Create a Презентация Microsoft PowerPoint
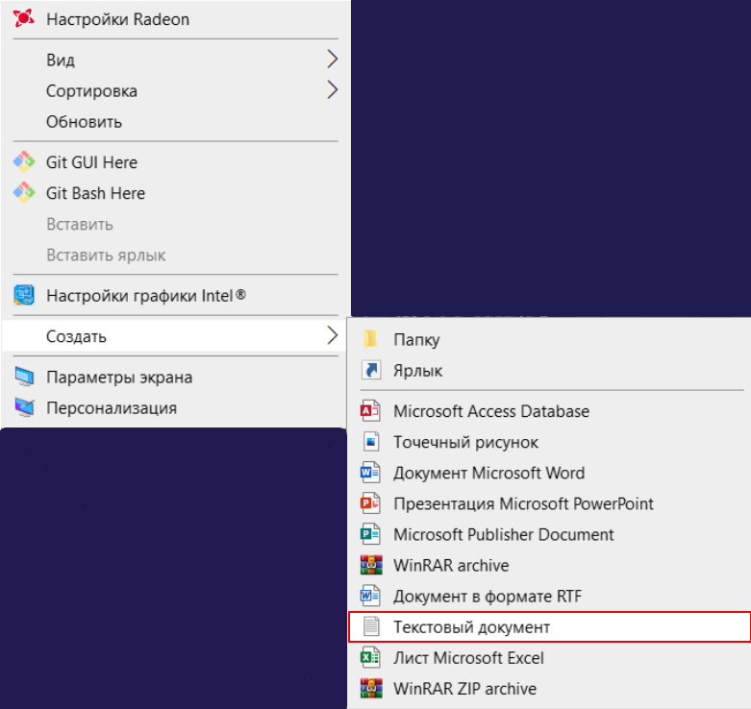The image size is (751, 709). (549, 503)
